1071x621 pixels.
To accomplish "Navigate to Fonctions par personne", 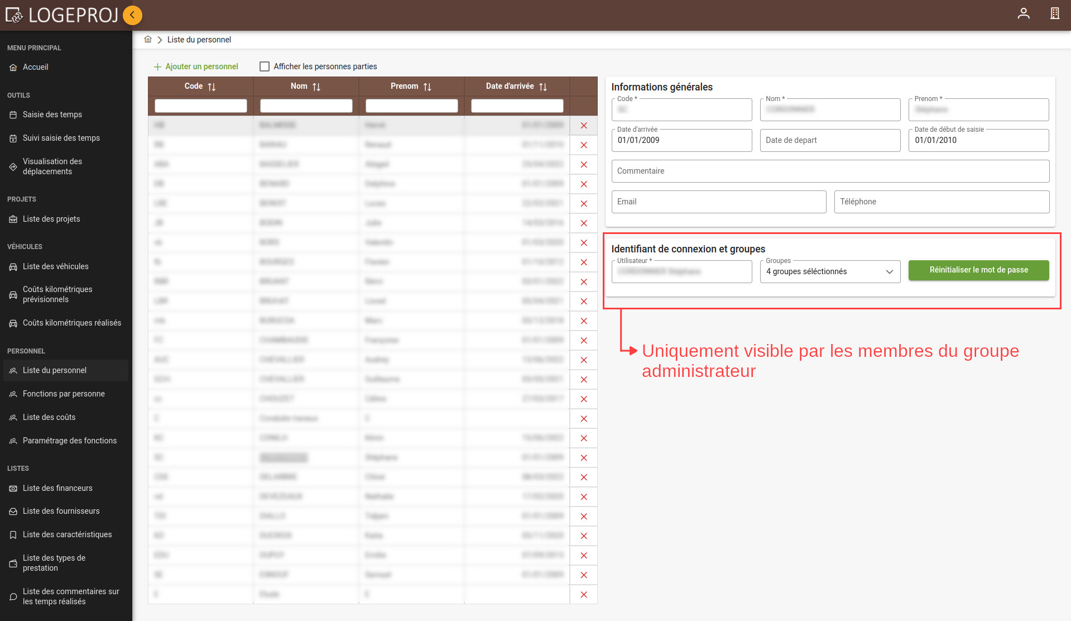I will (x=64, y=394).
